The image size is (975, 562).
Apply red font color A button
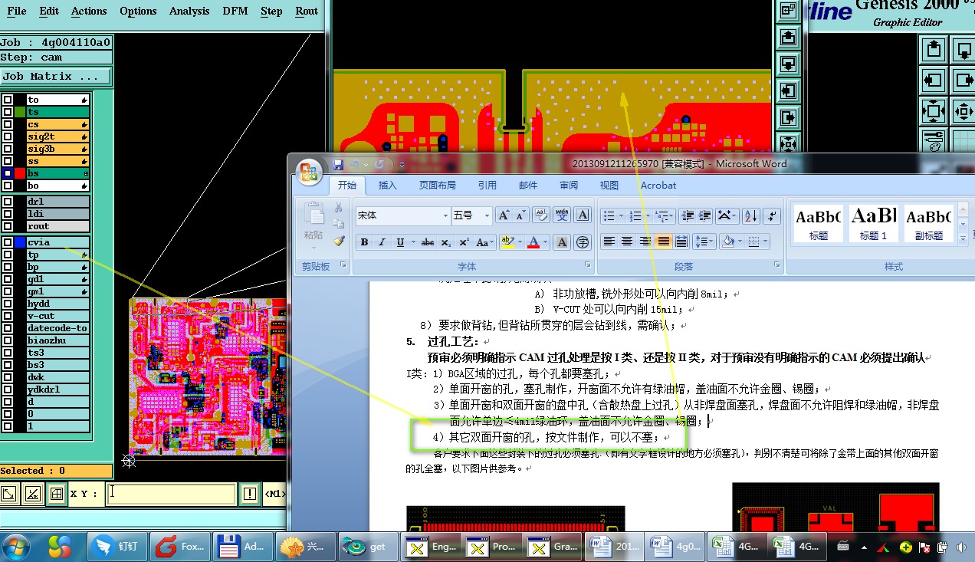533,242
